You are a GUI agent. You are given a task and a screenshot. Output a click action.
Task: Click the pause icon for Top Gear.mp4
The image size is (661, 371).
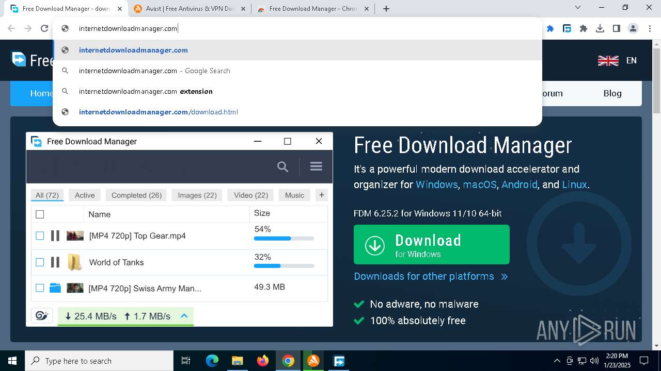[55, 235]
